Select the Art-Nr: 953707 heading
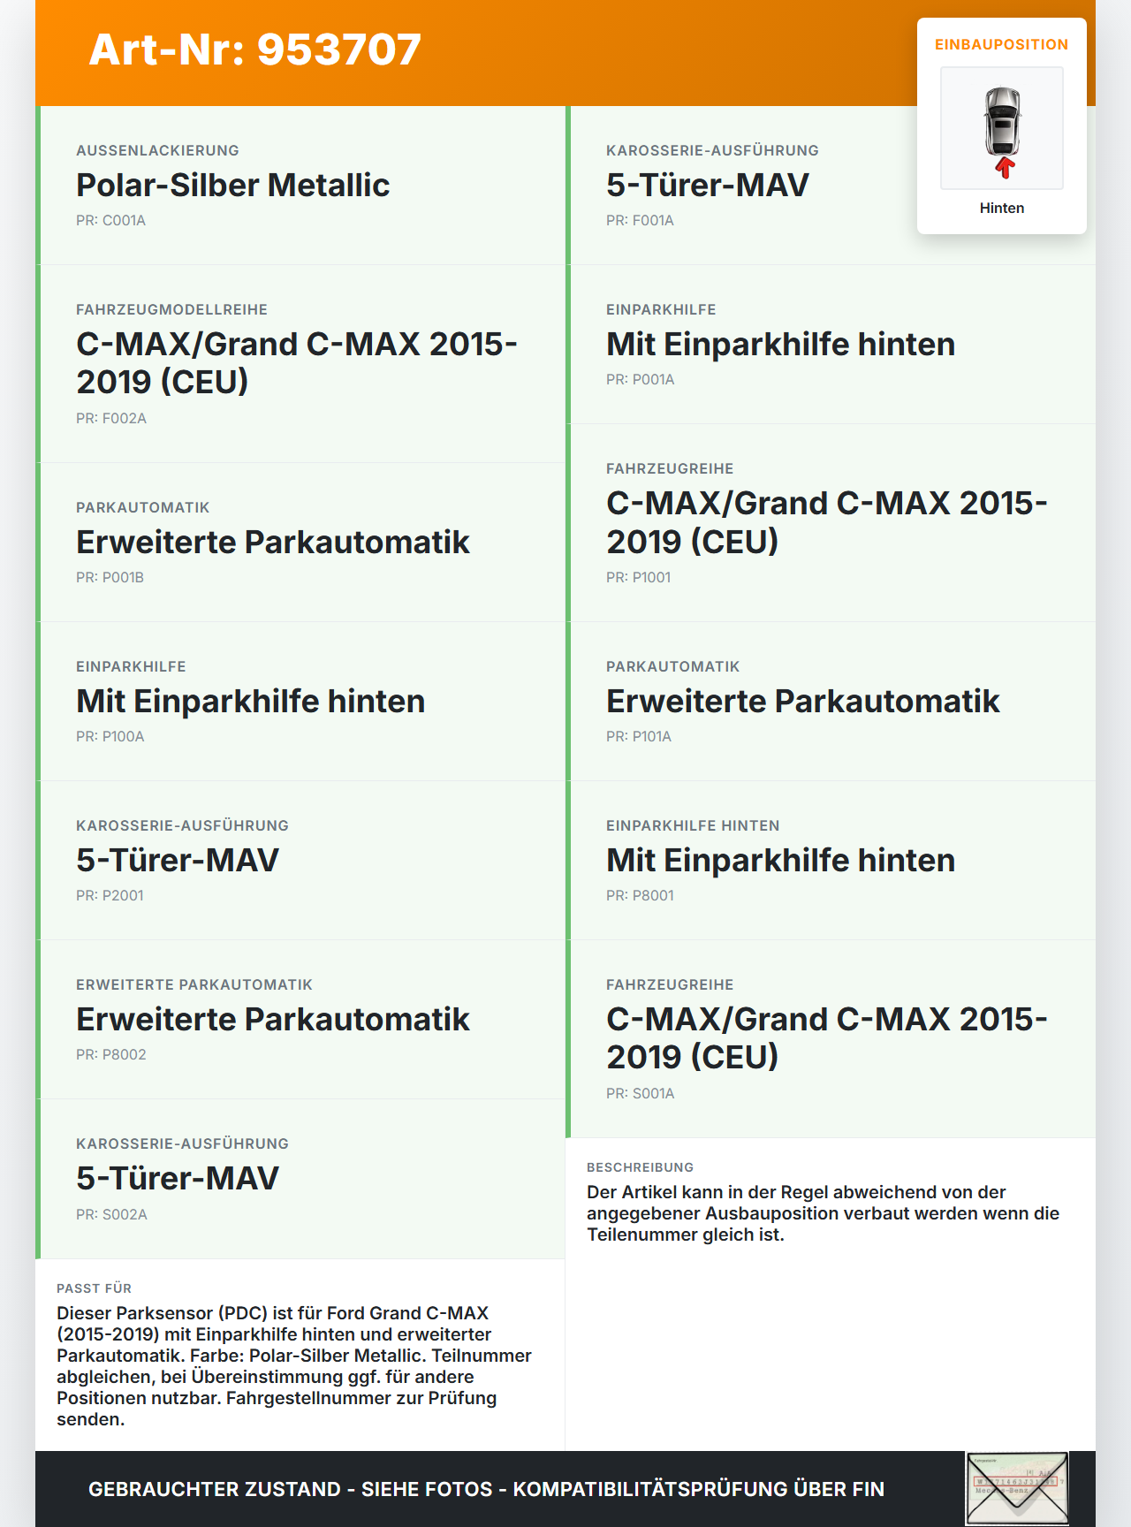 pos(255,49)
